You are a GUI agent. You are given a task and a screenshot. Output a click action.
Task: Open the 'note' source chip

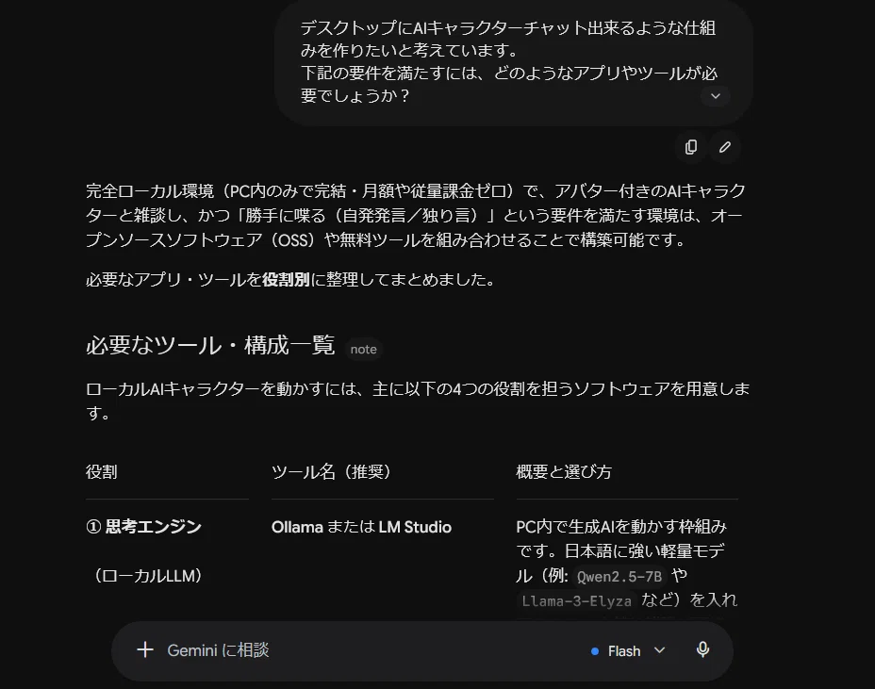[x=363, y=350]
